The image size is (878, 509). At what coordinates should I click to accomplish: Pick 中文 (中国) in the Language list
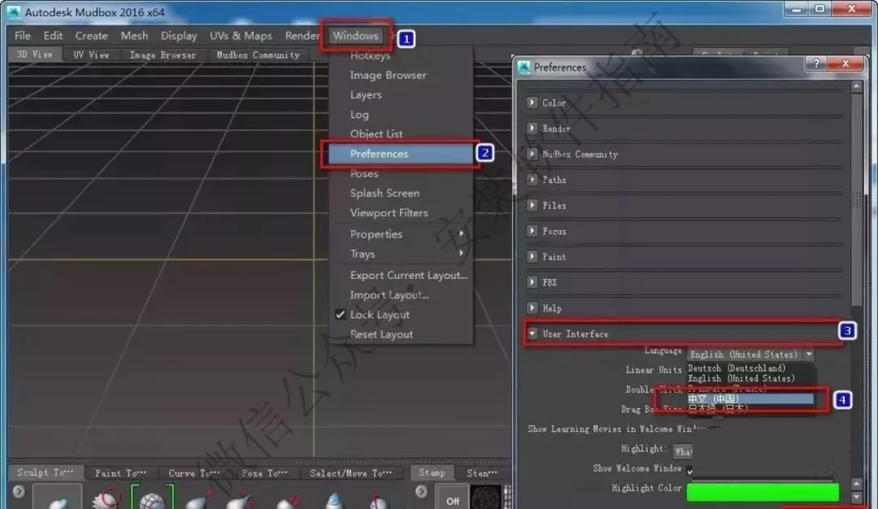[750, 398]
